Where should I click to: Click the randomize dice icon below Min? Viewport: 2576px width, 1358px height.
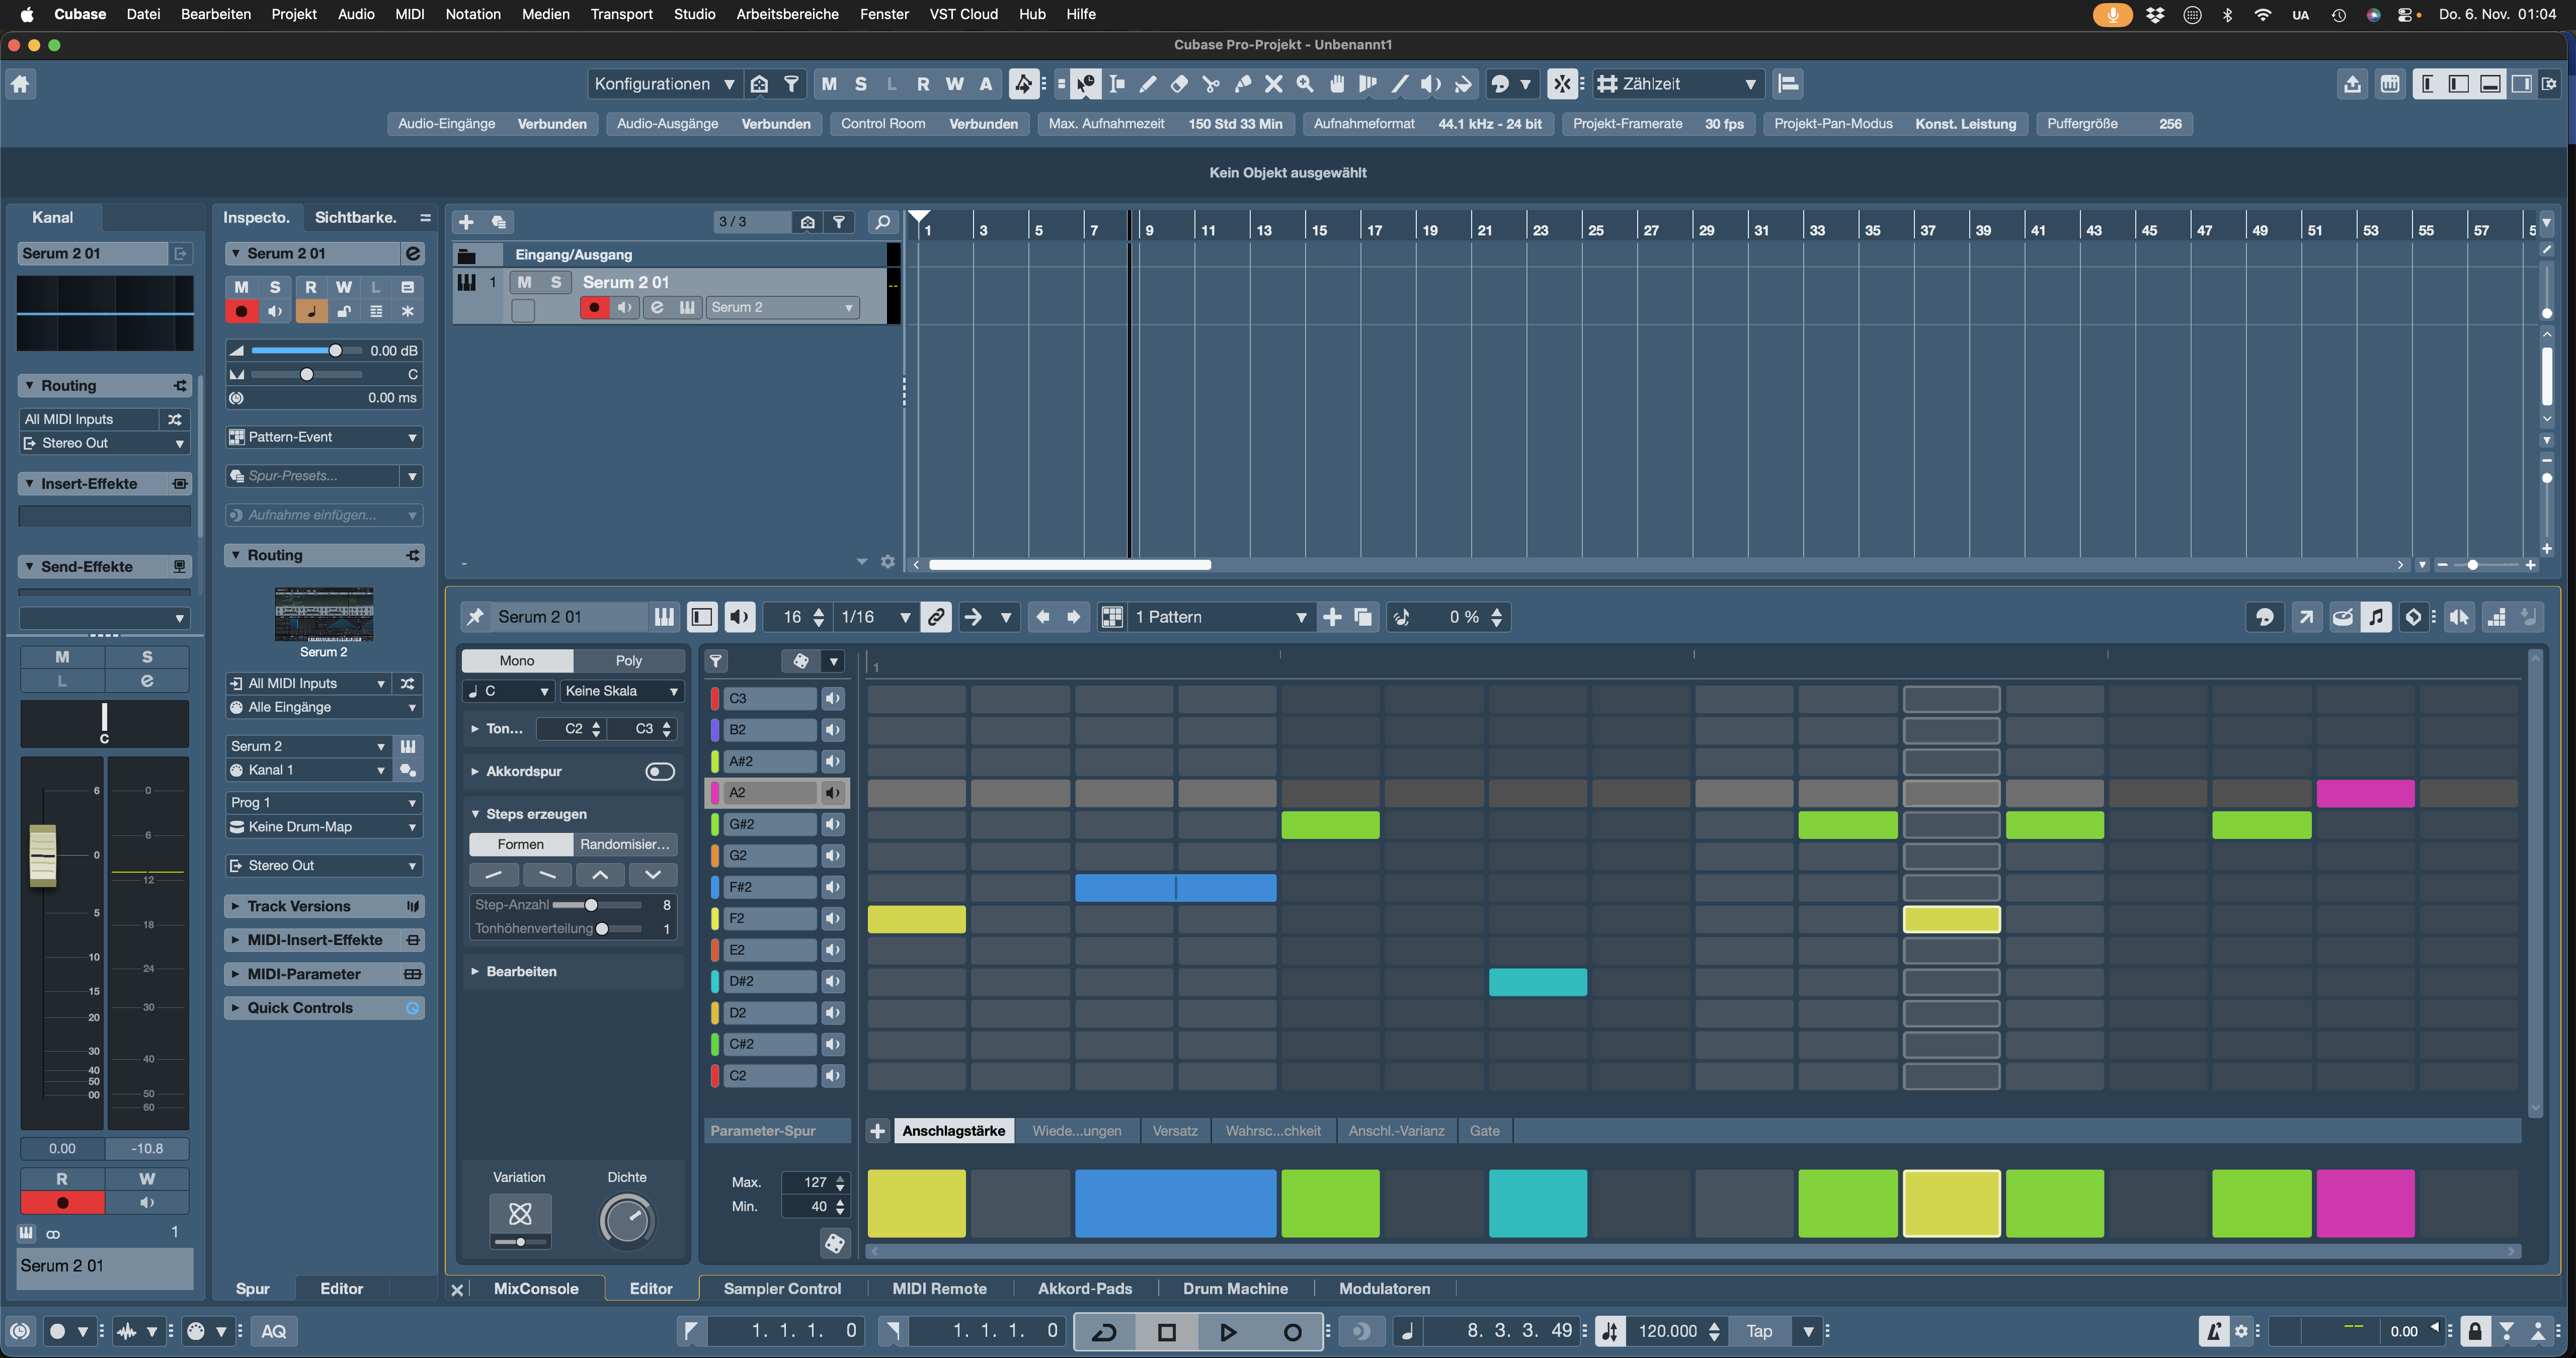click(x=834, y=1243)
